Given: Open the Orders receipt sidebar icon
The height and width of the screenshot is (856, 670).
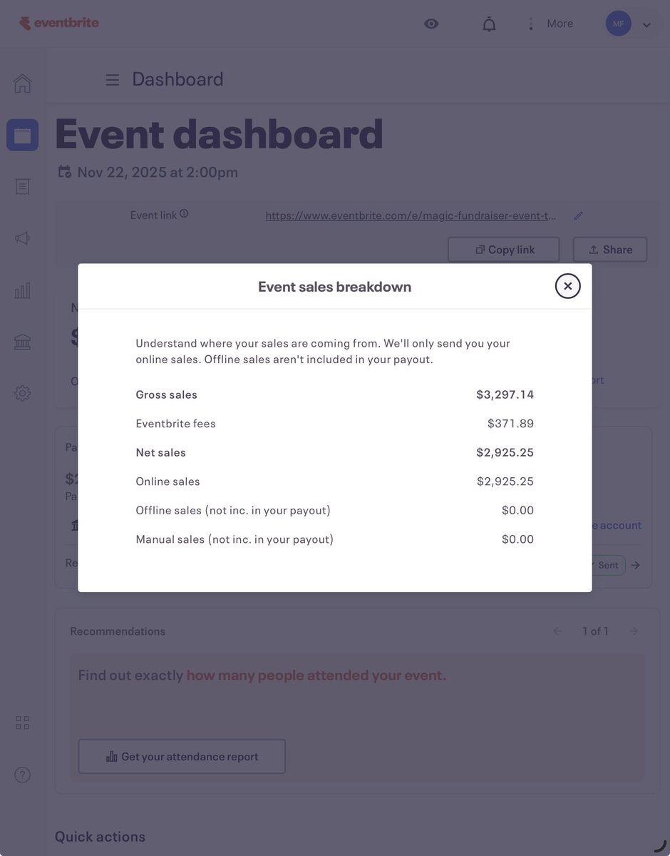Looking at the screenshot, I should click(23, 187).
